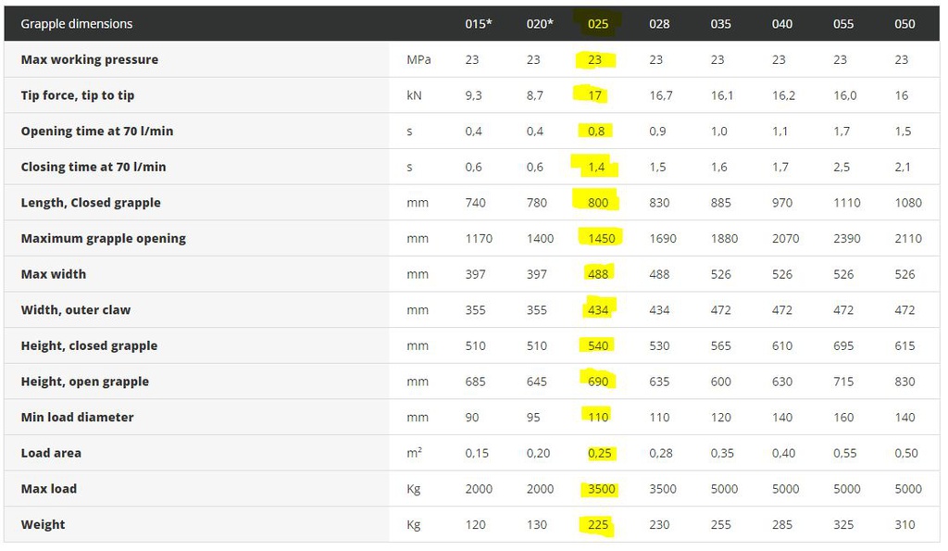Click the highlighted 025 column header
This screenshot has height=551, width=948.
click(x=598, y=24)
